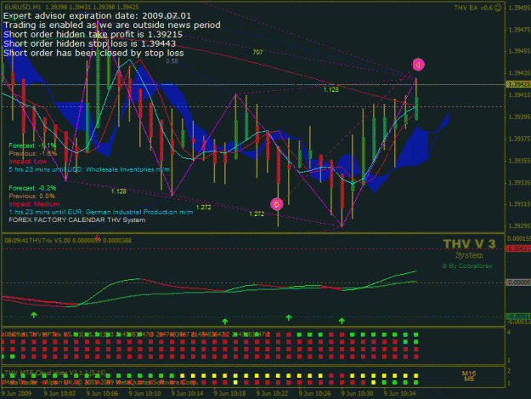Click the 1.39295 price axis label
Viewport: 531px width, 399px height.
(x=519, y=225)
